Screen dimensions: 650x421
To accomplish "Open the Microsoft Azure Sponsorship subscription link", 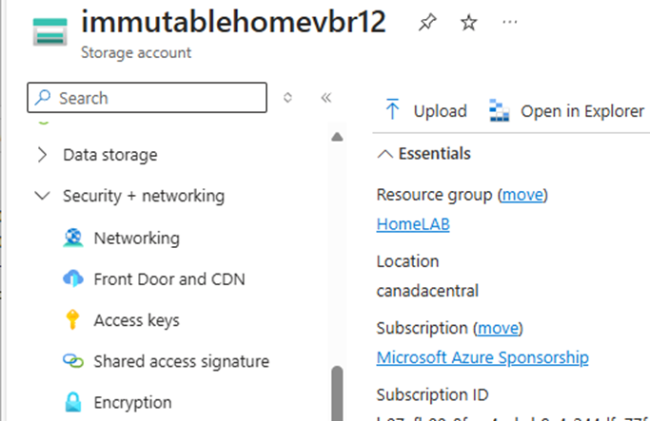I will [483, 357].
